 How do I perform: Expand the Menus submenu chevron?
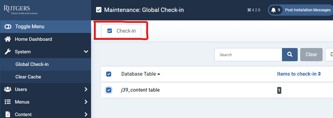coord(86,102)
